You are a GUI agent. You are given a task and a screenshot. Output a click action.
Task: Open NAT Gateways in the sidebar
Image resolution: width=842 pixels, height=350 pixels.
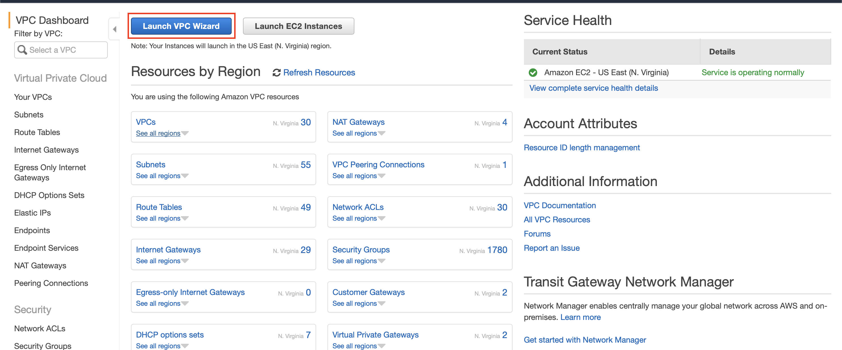(x=40, y=265)
